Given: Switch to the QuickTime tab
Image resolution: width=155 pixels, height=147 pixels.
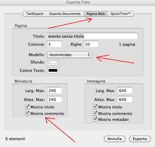Looking at the screenshot, I should (x=120, y=14).
